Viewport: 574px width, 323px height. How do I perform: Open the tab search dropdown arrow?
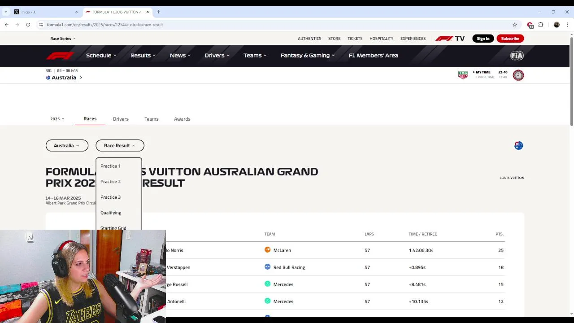click(6, 12)
